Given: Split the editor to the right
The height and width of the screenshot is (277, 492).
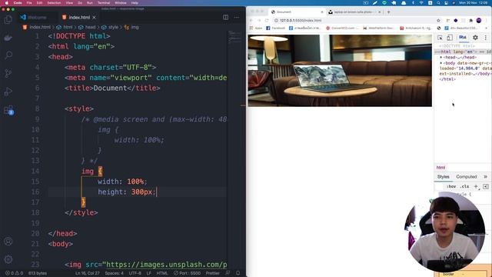Looking at the screenshot, I should point(225,17).
